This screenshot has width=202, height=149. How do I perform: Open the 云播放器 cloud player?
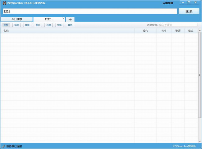(168, 3)
